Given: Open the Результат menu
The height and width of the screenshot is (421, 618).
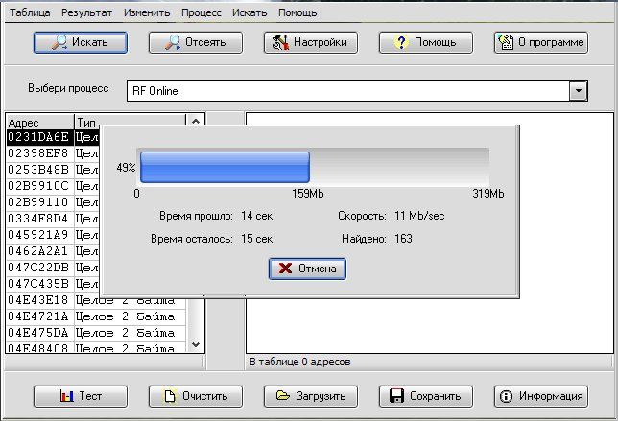Looking at the screenshot, I should (86, 13).
